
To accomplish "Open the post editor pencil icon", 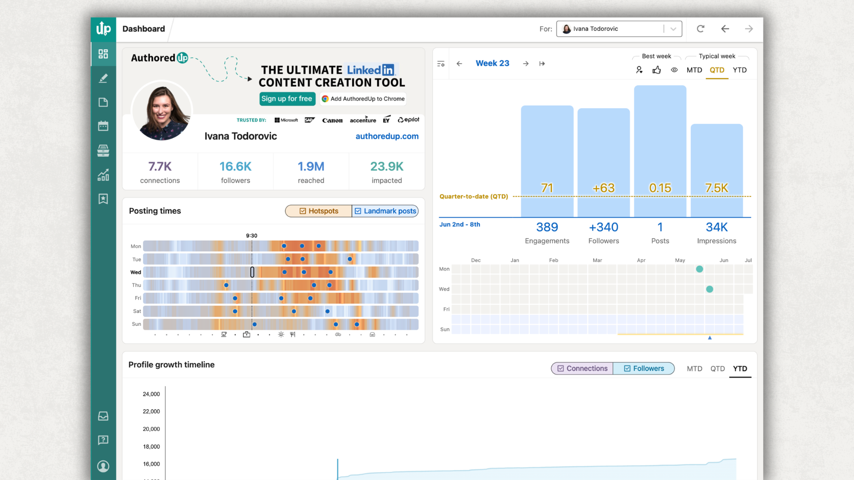I will tap(103, 78).
